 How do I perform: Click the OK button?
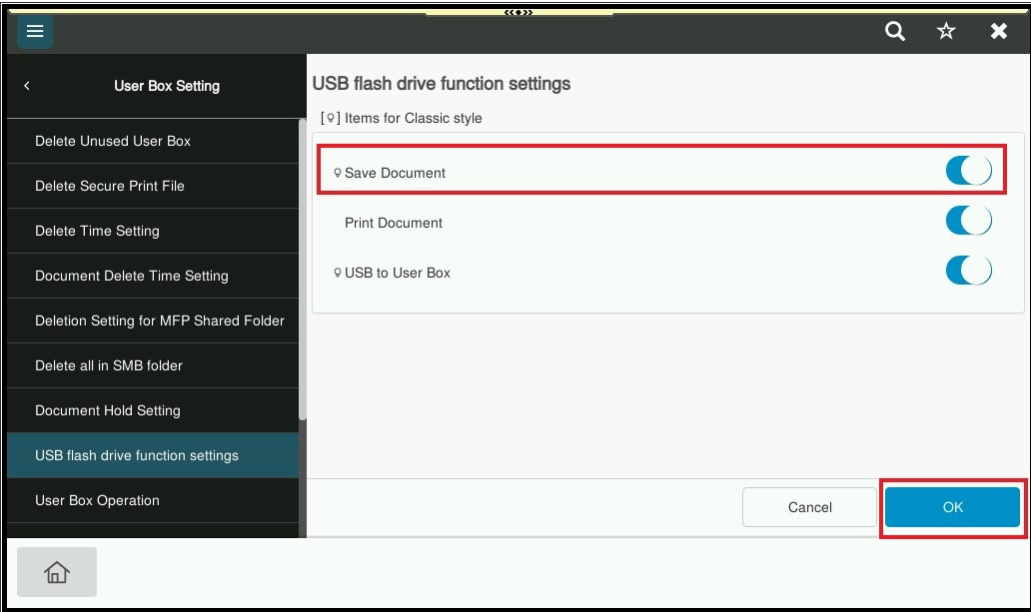(952, 507)
